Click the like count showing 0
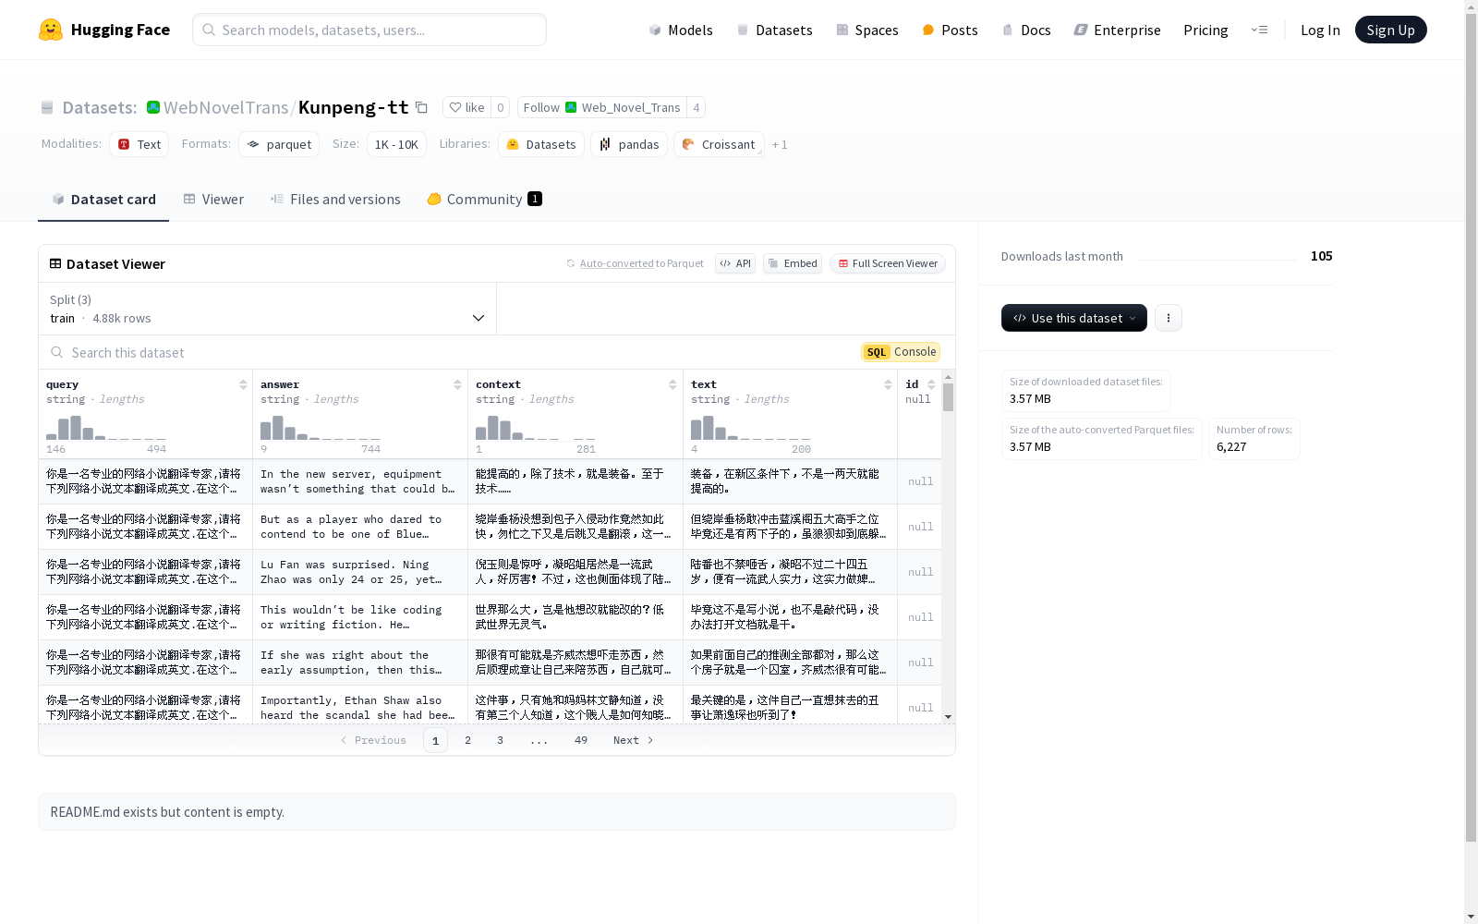The image size is (1478, 924). click(x=501, y=107)
